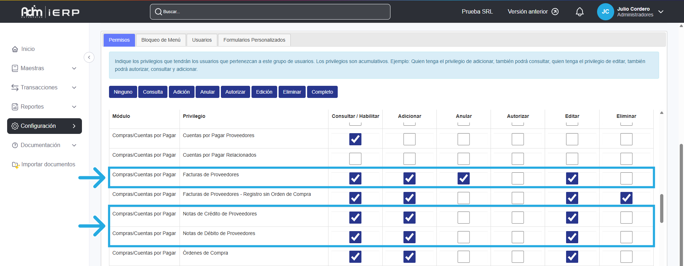684x266 pixels.
Task: Open the user account dropdown arrow
Action: (661, 12)
